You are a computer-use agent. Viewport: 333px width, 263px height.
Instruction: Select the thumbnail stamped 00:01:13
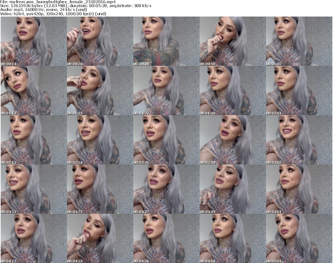pyautogui.click(x=34, y=90)
